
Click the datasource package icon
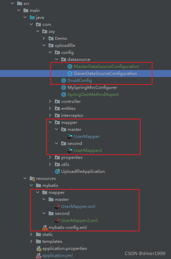(64, 59)
